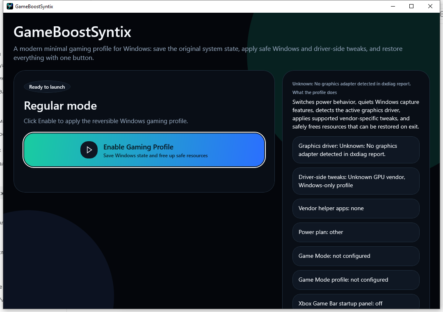This screenshot has height=312, width=443.
Task: Click the Power plan: other card
Action: pyautogui.click(x=356, y=232)
